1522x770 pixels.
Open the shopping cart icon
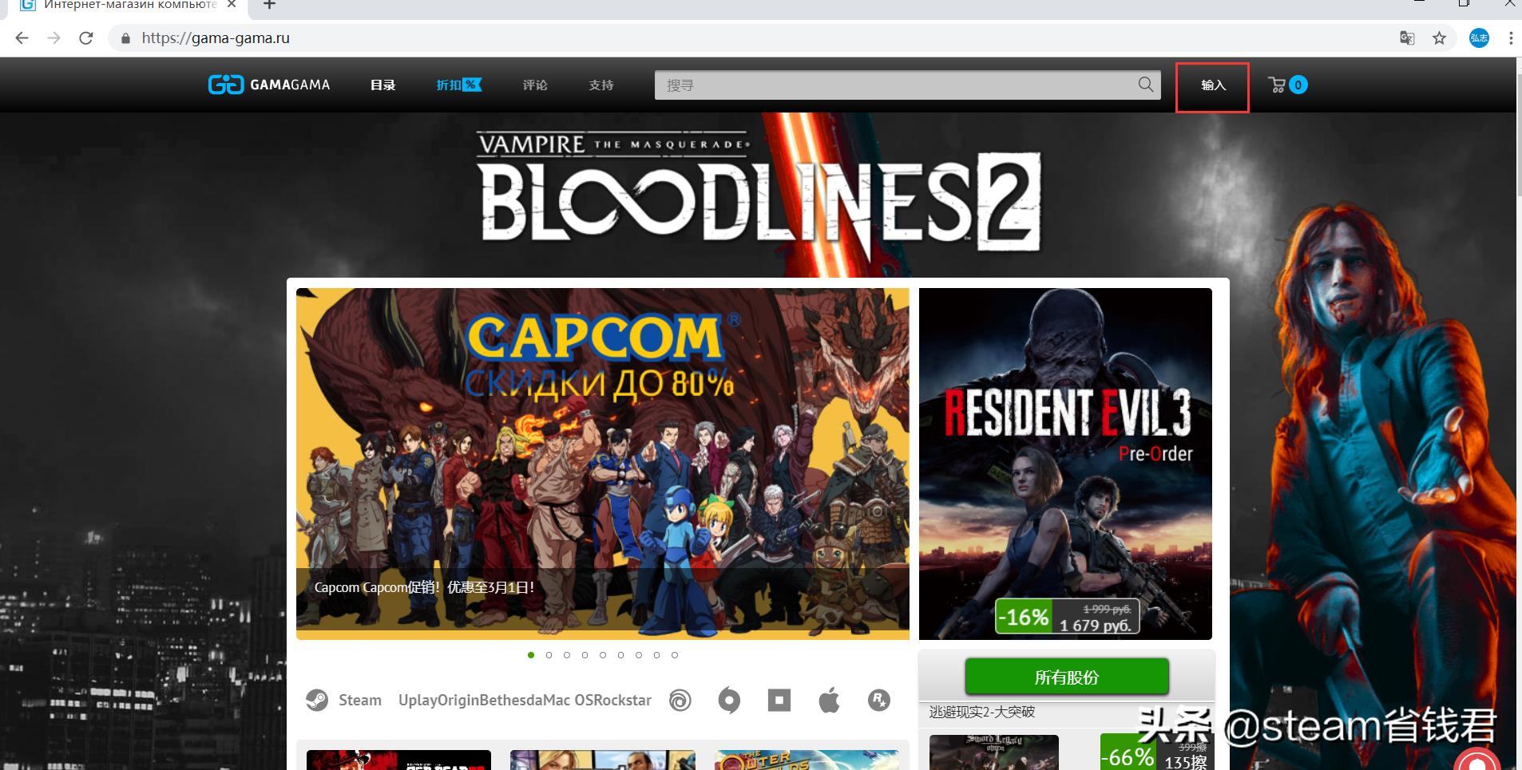click(x=1277, y=85)
